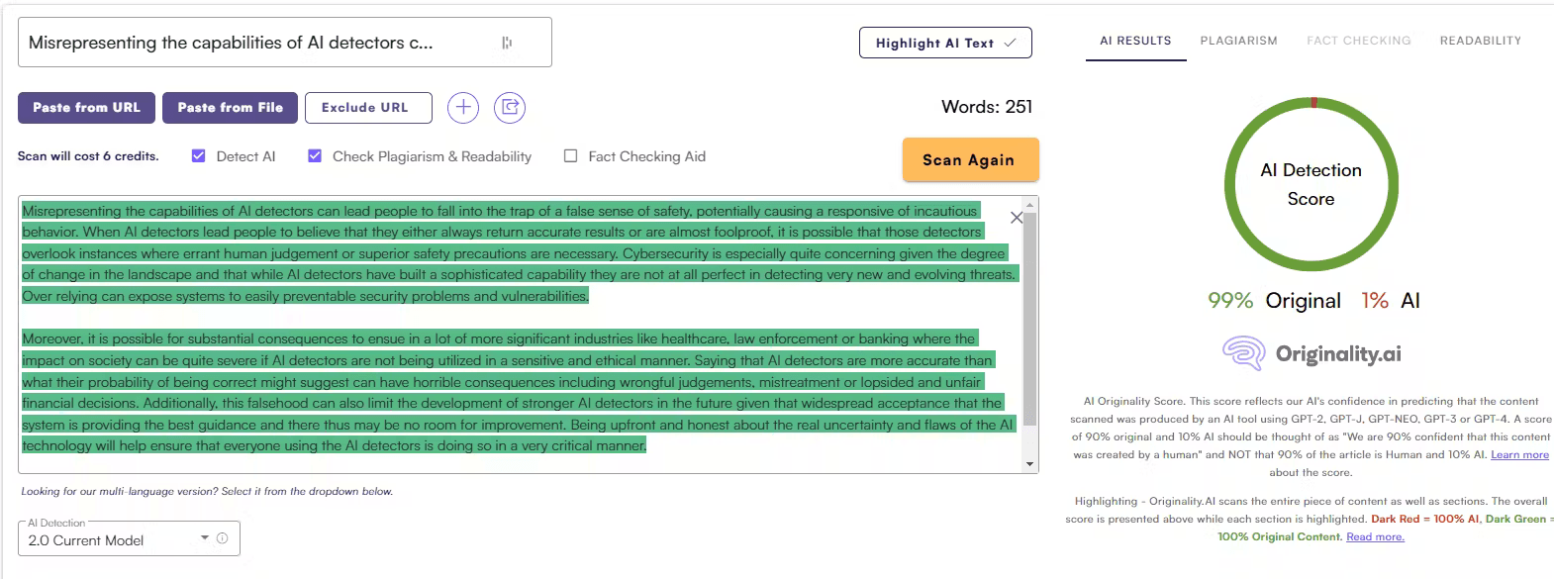
Task: Click the plus icon next to Exclude URL
Action: point(463,108)
